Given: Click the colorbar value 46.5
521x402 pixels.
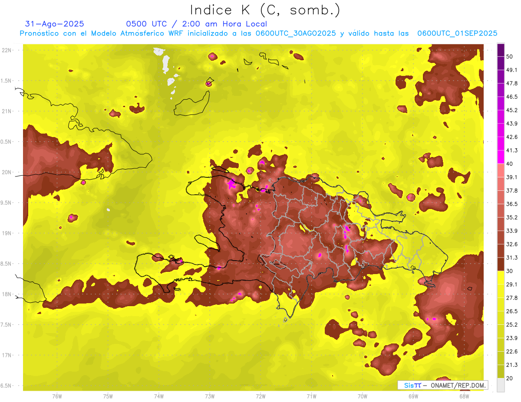Looking at the screenshot, I should tap(512, 97).
